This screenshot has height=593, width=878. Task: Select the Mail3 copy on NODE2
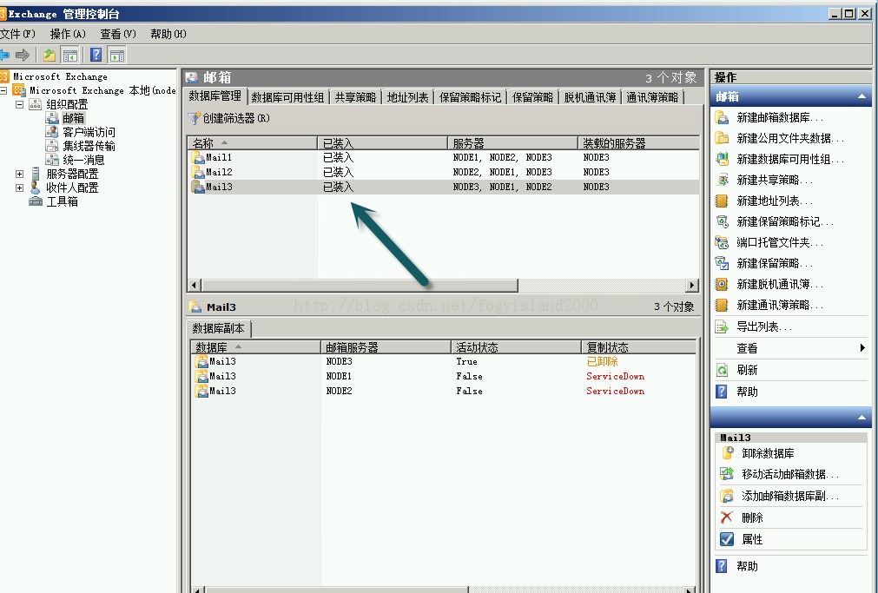443,391
